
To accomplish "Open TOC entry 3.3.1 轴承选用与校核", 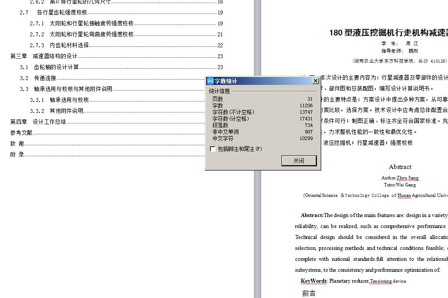I will coord(117,100).
